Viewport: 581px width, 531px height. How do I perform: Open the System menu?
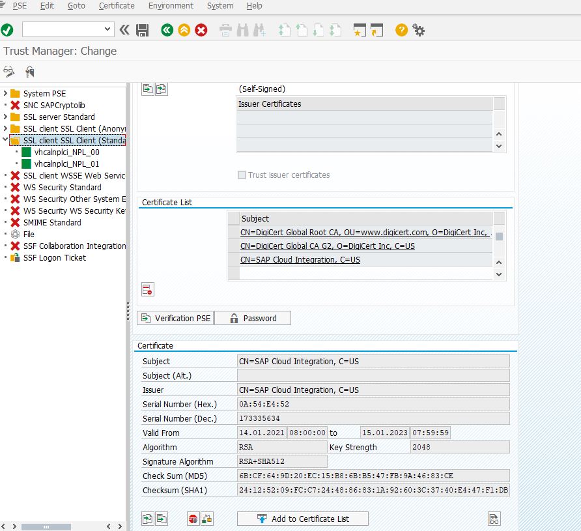pos(220,6)
